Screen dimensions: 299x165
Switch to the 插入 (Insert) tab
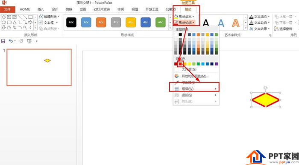pos(41,9)
